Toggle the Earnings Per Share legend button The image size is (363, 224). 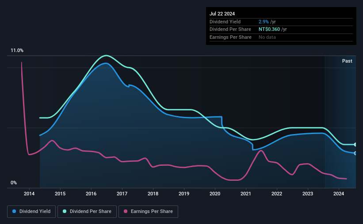pyautogui.click(x=148, y=212)
